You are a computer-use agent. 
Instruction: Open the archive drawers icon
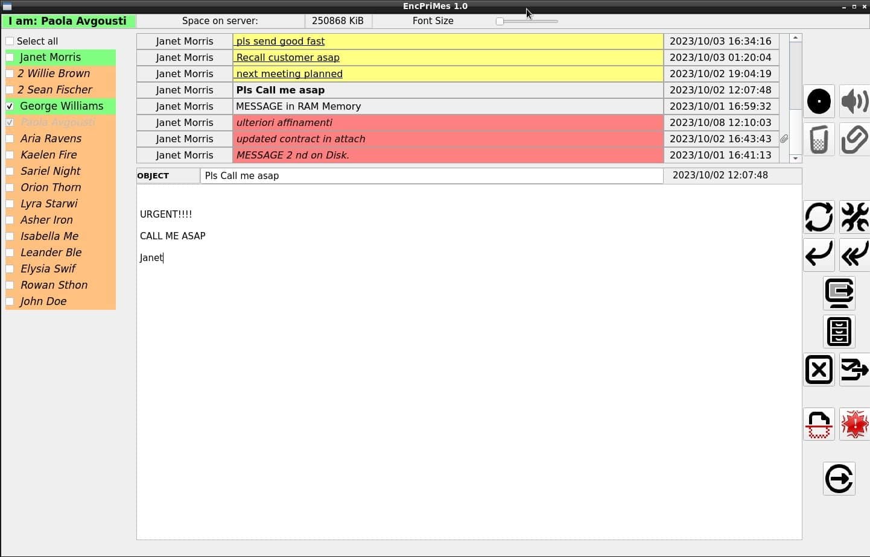839,332
